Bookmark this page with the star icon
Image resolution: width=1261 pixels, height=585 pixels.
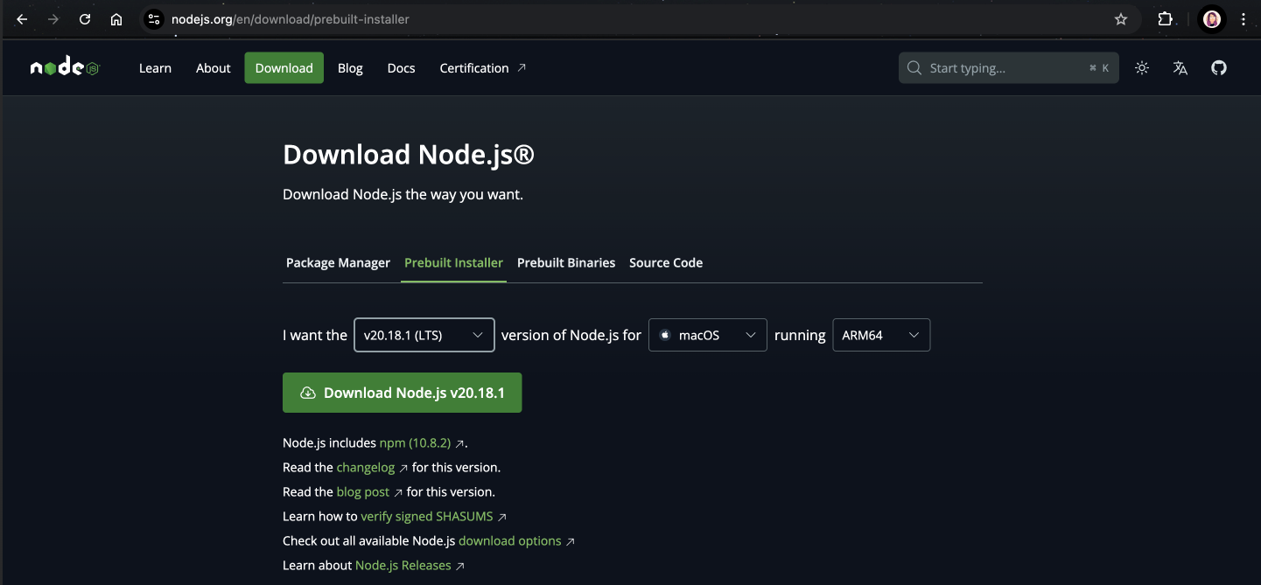(x=1121, y=19)
